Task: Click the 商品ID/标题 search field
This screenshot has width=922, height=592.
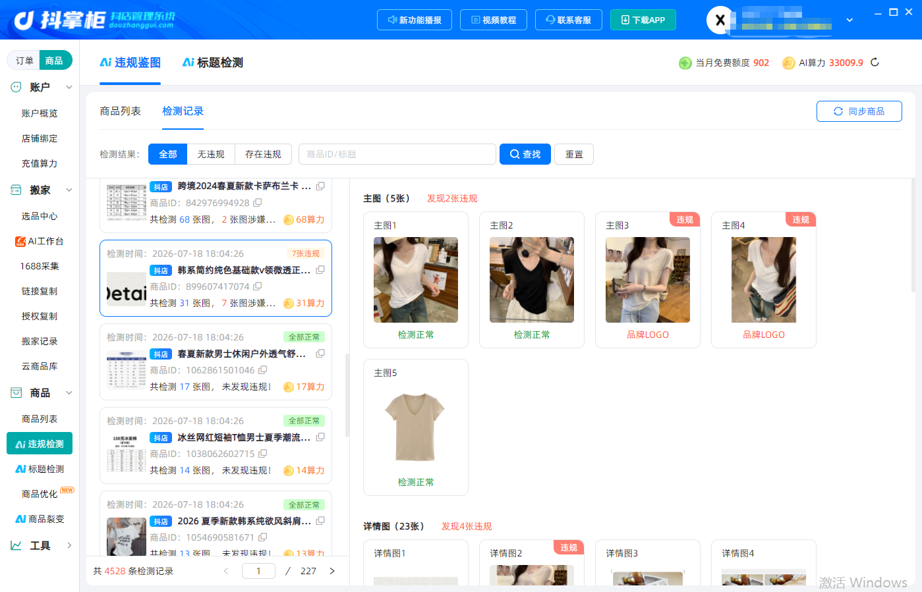Action: [x=397, y=154]
